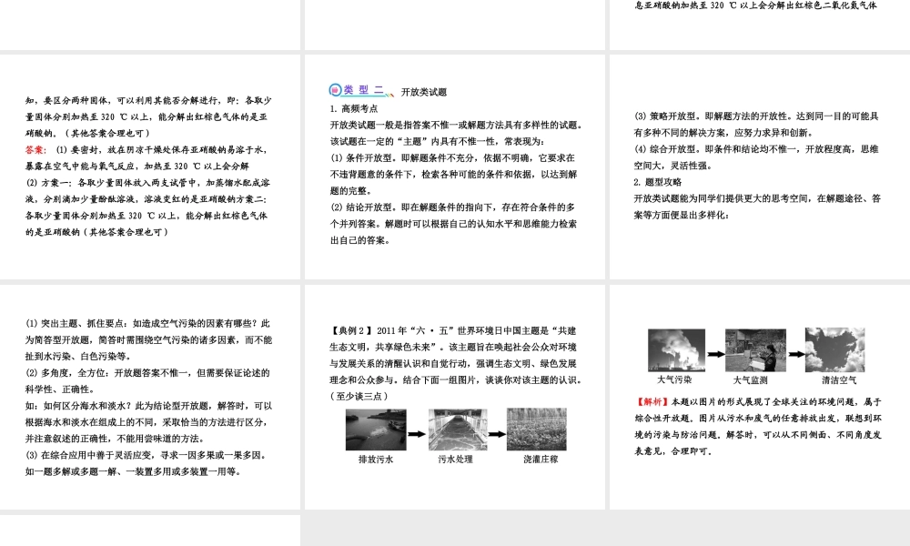
Task: Click the text 2. 题型攻略
Action: tap(658, 182)
